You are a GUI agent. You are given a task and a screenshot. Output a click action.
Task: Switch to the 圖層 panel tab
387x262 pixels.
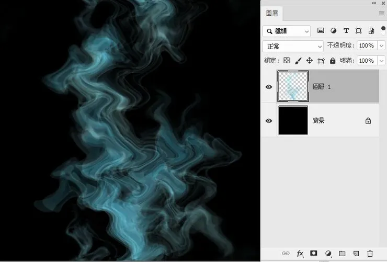coord(272,13)
